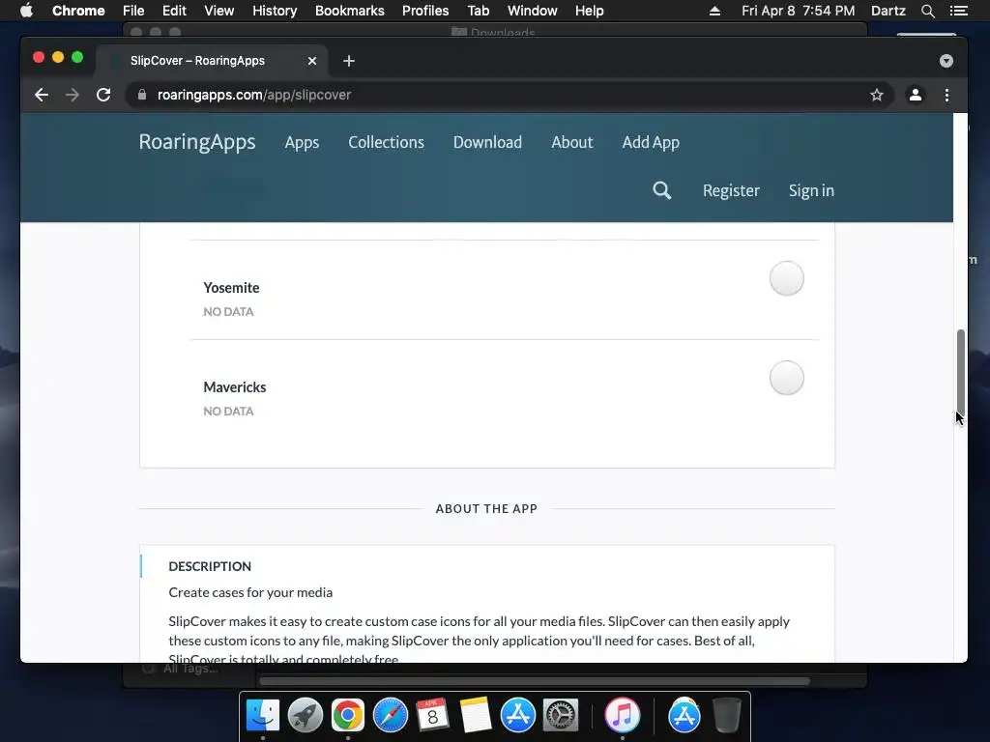Open the blue App Store icon in Dock
This screenshot has height=742, width=990.
pos(518,715)
